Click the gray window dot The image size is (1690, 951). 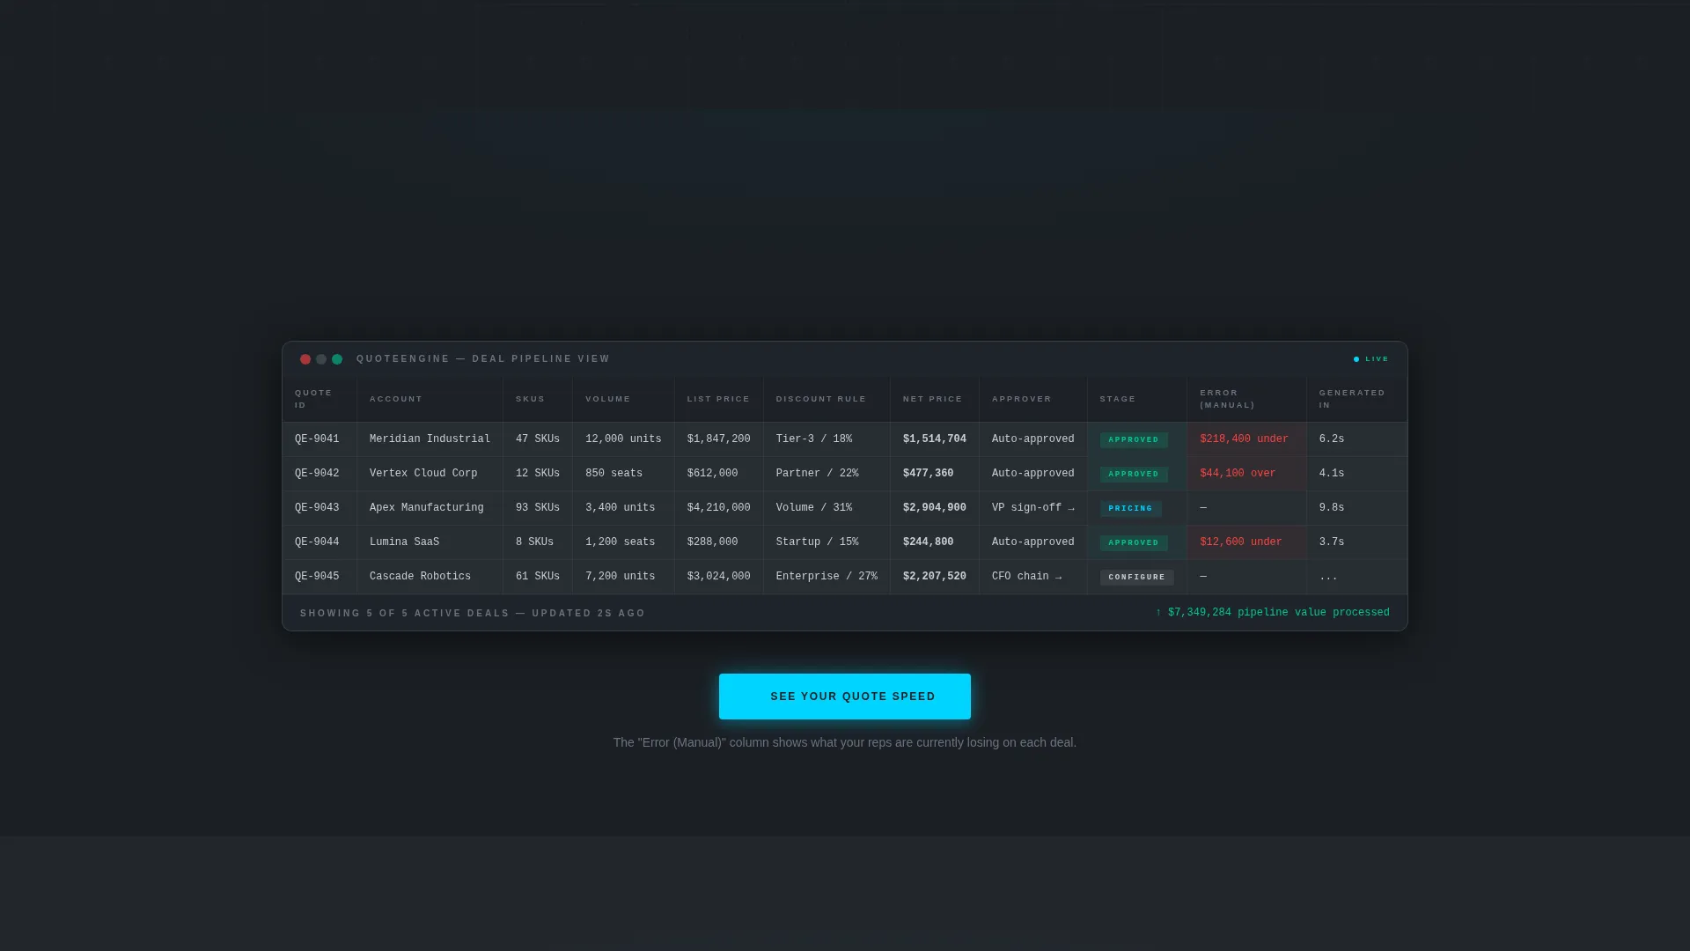pos(321,359)
